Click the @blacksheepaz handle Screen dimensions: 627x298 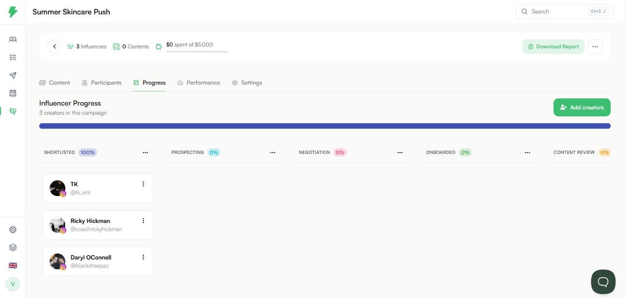pos(90,266)
